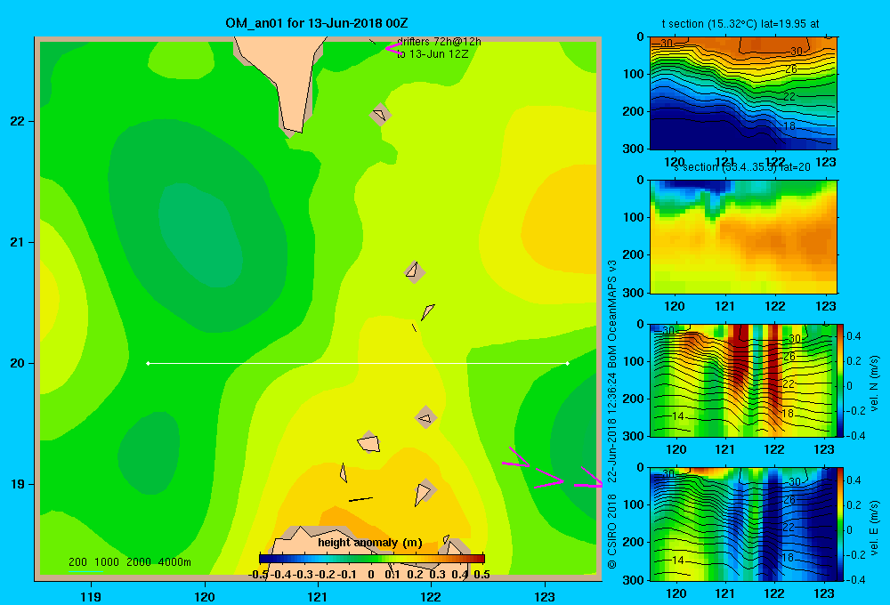Click the "18" isotherm label in the temperature section
The image size is (890, 605).
[789, 126]
